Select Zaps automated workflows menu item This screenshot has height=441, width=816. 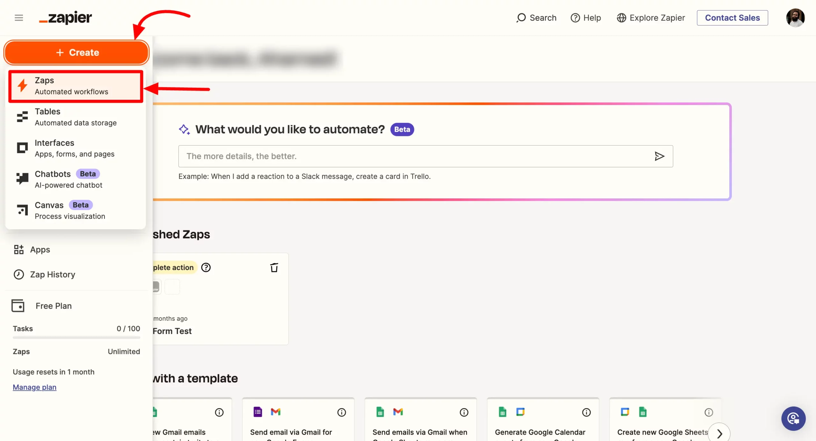76,86
